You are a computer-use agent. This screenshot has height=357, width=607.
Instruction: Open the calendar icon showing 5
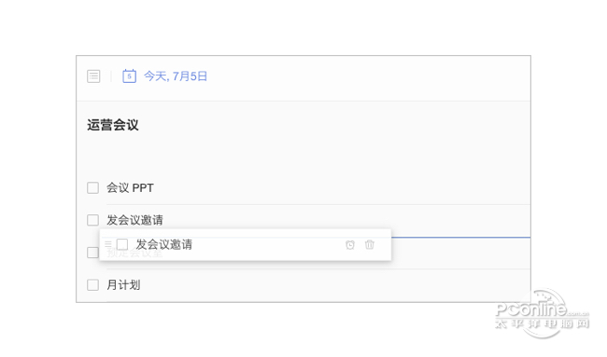point(129,76)
